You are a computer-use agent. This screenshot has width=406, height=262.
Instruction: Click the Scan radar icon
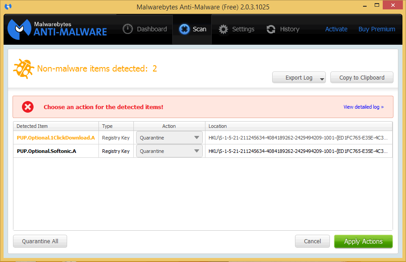pos(184,29)
